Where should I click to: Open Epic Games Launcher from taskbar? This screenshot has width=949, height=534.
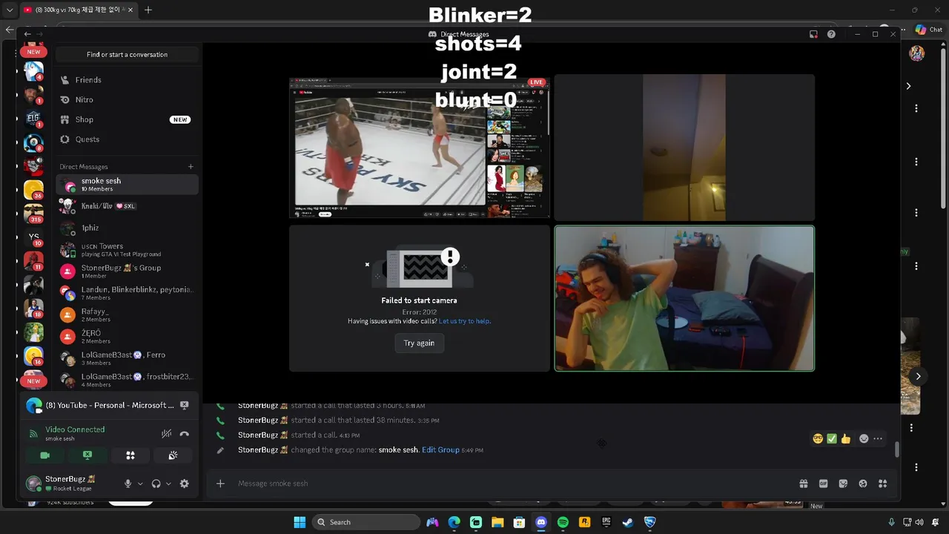606,522
